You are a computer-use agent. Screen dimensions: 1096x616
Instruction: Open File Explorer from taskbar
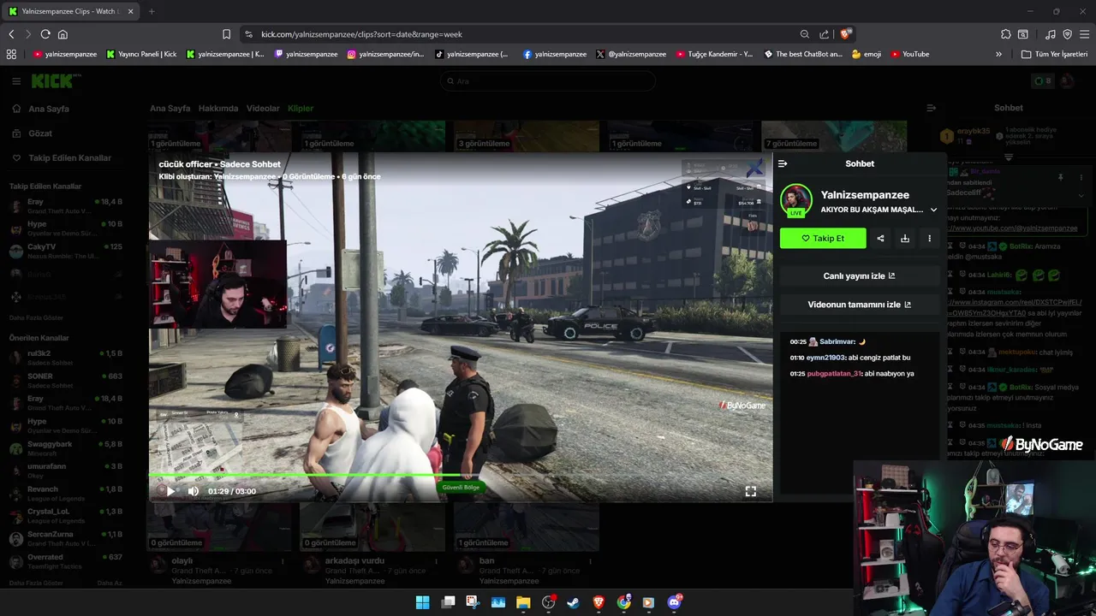523,602
